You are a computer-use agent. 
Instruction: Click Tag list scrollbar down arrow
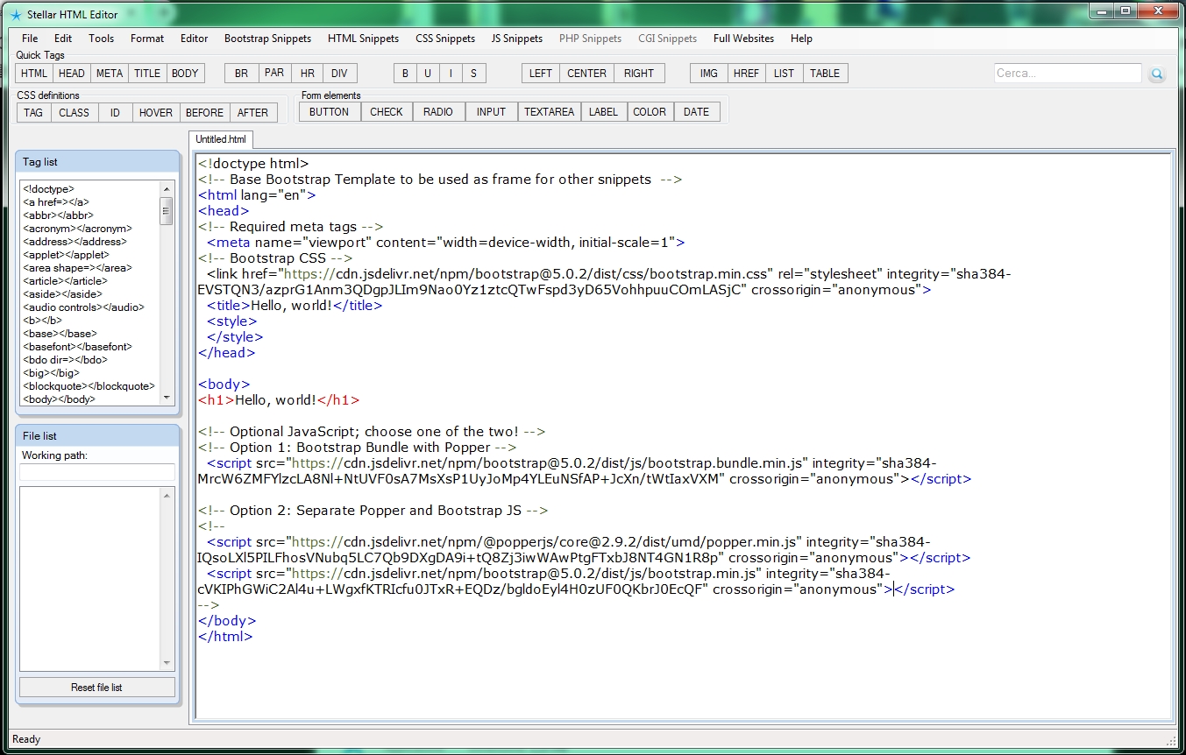[x=167, y=398]
